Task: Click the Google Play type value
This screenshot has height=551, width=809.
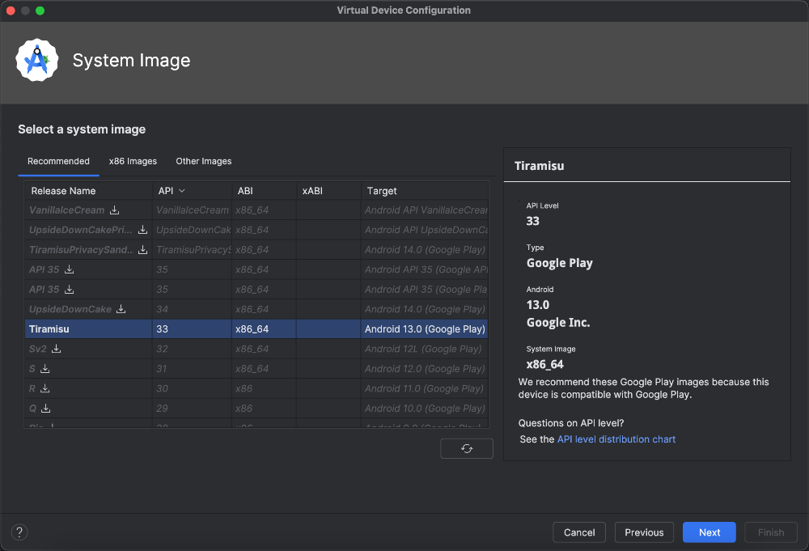Action: tap(559, 263)
